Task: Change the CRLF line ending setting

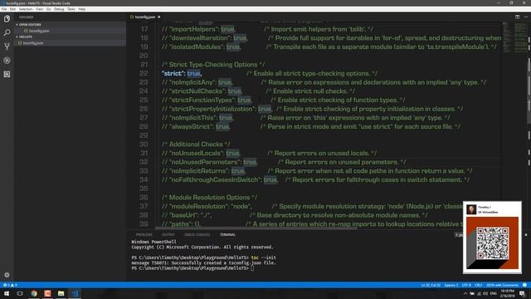Action: tap(479, 285)
